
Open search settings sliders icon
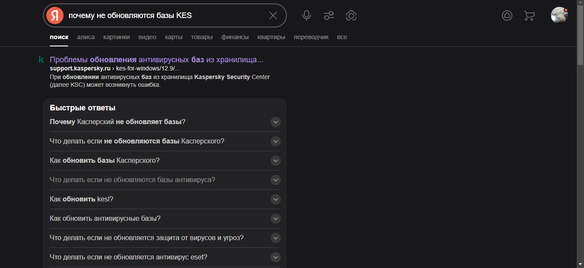coord(329,15)
